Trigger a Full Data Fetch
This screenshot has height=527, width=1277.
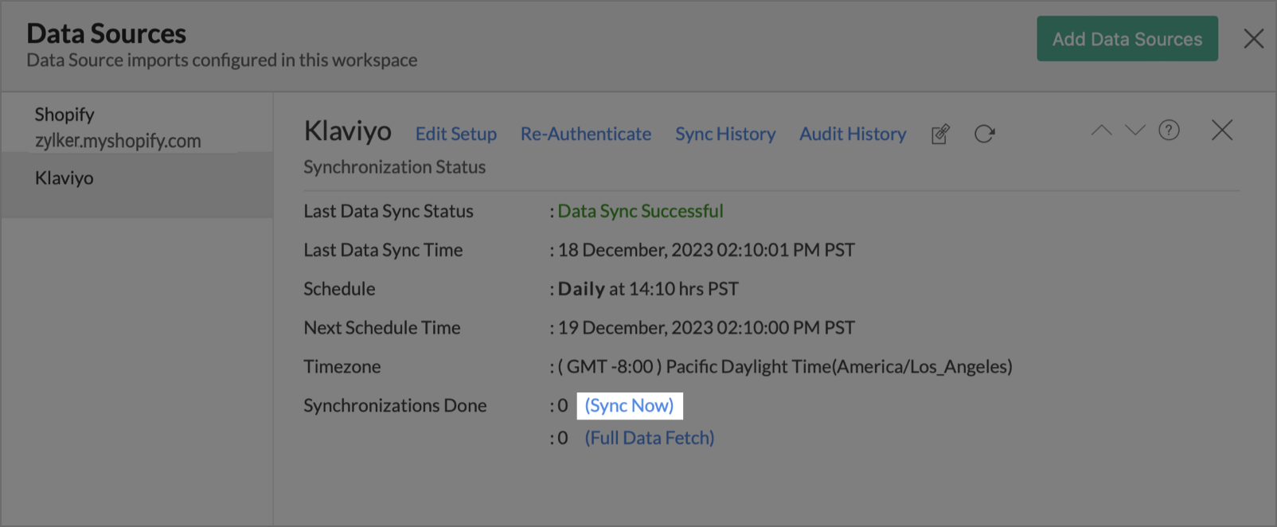[x=650, y=438]
